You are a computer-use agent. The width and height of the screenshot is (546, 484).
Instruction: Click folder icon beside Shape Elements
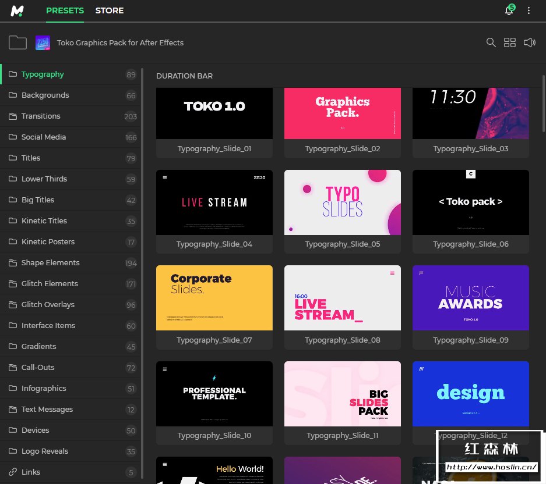pos(13,262)
